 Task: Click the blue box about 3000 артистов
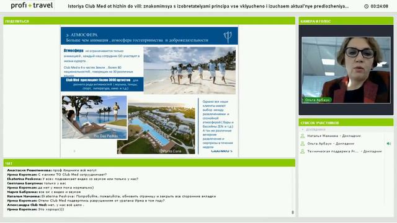tap(102, 84)
